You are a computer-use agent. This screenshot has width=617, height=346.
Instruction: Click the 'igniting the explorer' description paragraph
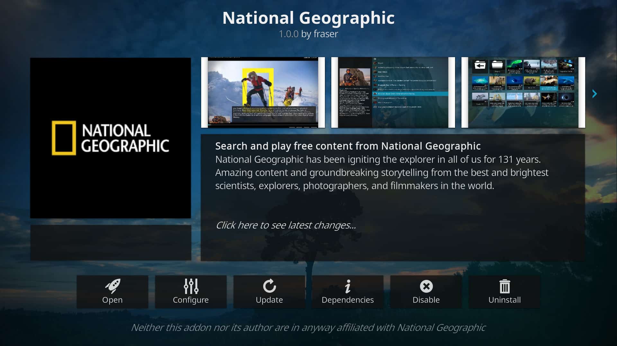(382, 173)
